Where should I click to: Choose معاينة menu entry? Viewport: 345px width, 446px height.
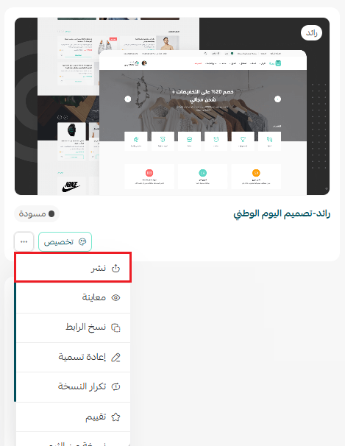(73, 297)
